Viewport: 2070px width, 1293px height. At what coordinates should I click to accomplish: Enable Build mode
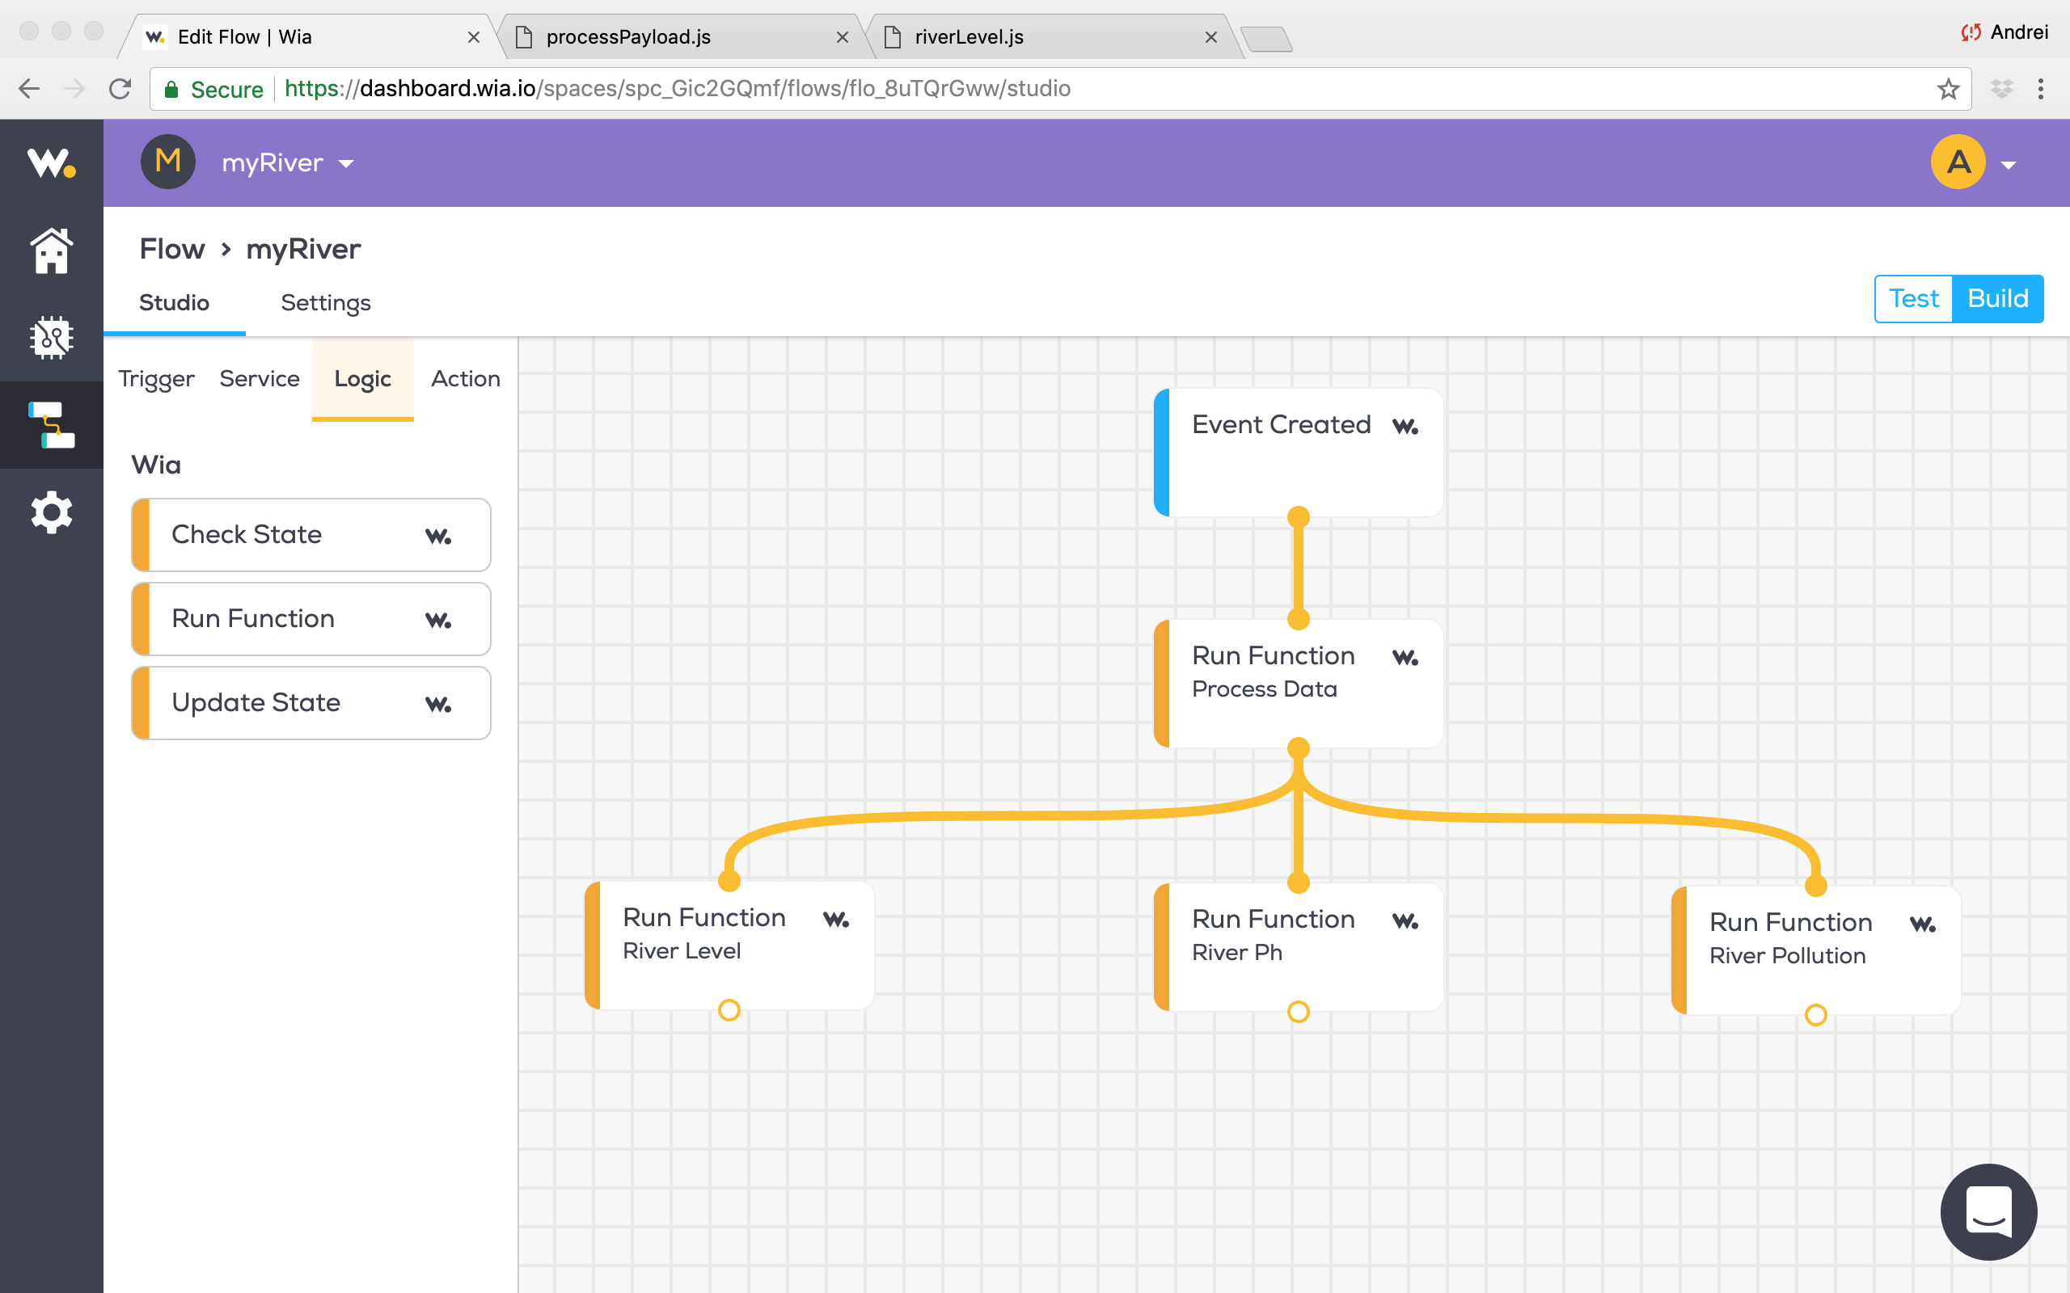(x=1998, y=298)
